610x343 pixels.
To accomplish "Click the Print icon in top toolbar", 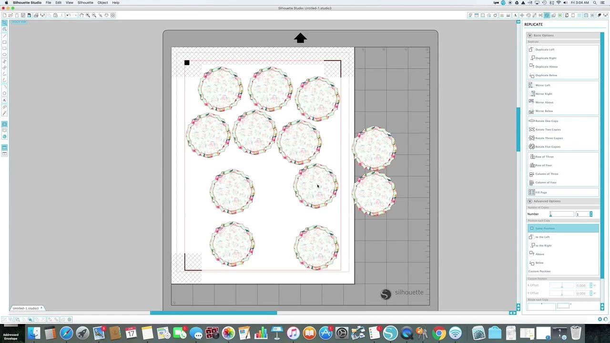I will tap(36, 15).
